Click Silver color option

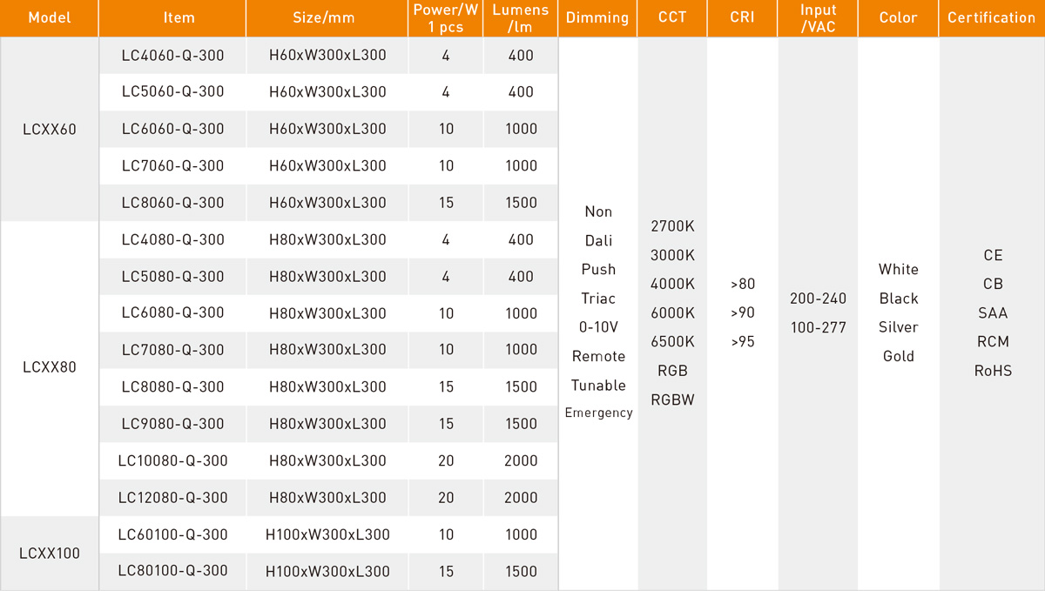(898, 327)
